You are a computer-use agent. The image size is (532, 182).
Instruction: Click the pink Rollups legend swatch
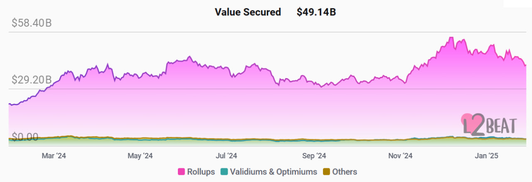pos(181,172)
